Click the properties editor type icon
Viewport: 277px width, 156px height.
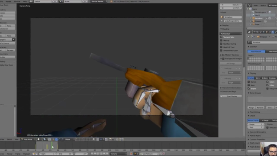tap(250, 32)
